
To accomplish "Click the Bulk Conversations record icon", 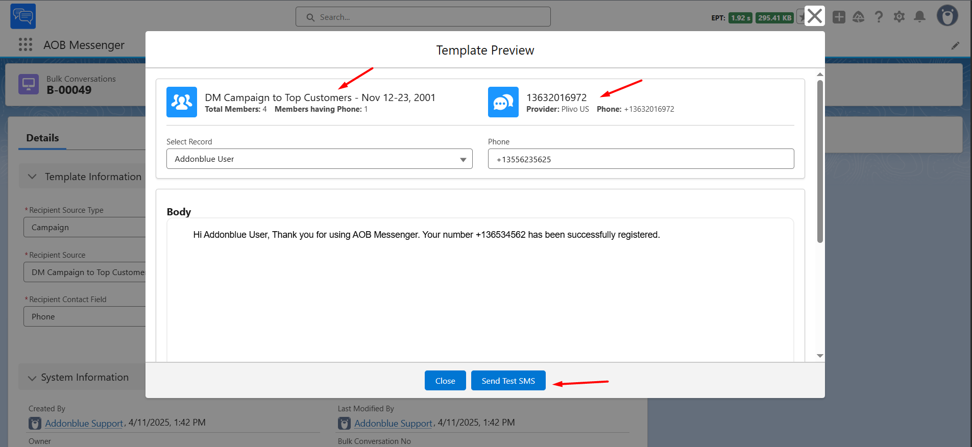I will tap(29, 84).
